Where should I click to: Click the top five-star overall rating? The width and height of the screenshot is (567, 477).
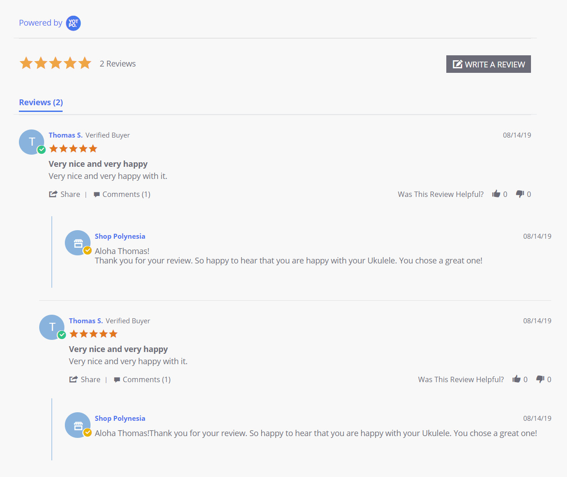pos(55,63)
